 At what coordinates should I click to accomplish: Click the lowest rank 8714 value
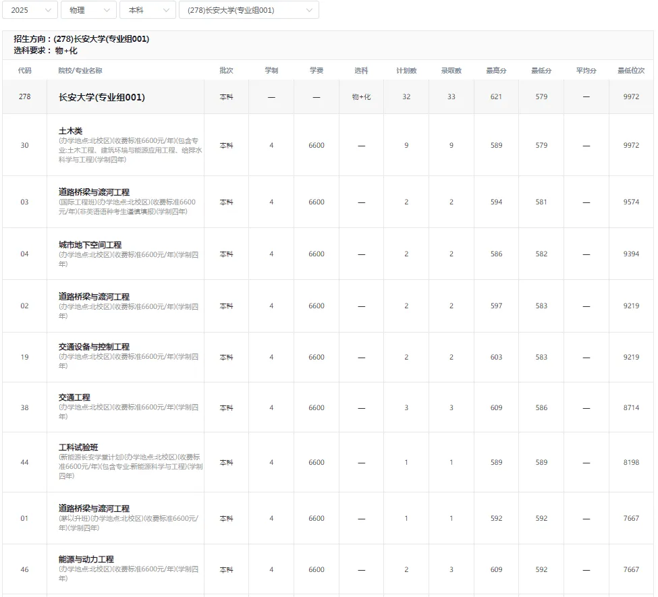631,408
